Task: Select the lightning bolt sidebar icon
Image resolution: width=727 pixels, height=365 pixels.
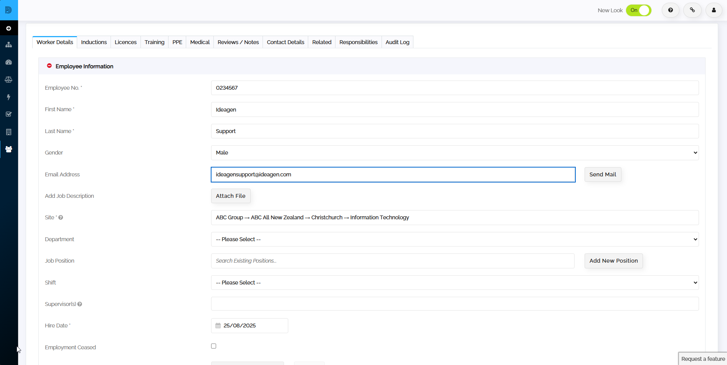Action: [x=8, y=97]
